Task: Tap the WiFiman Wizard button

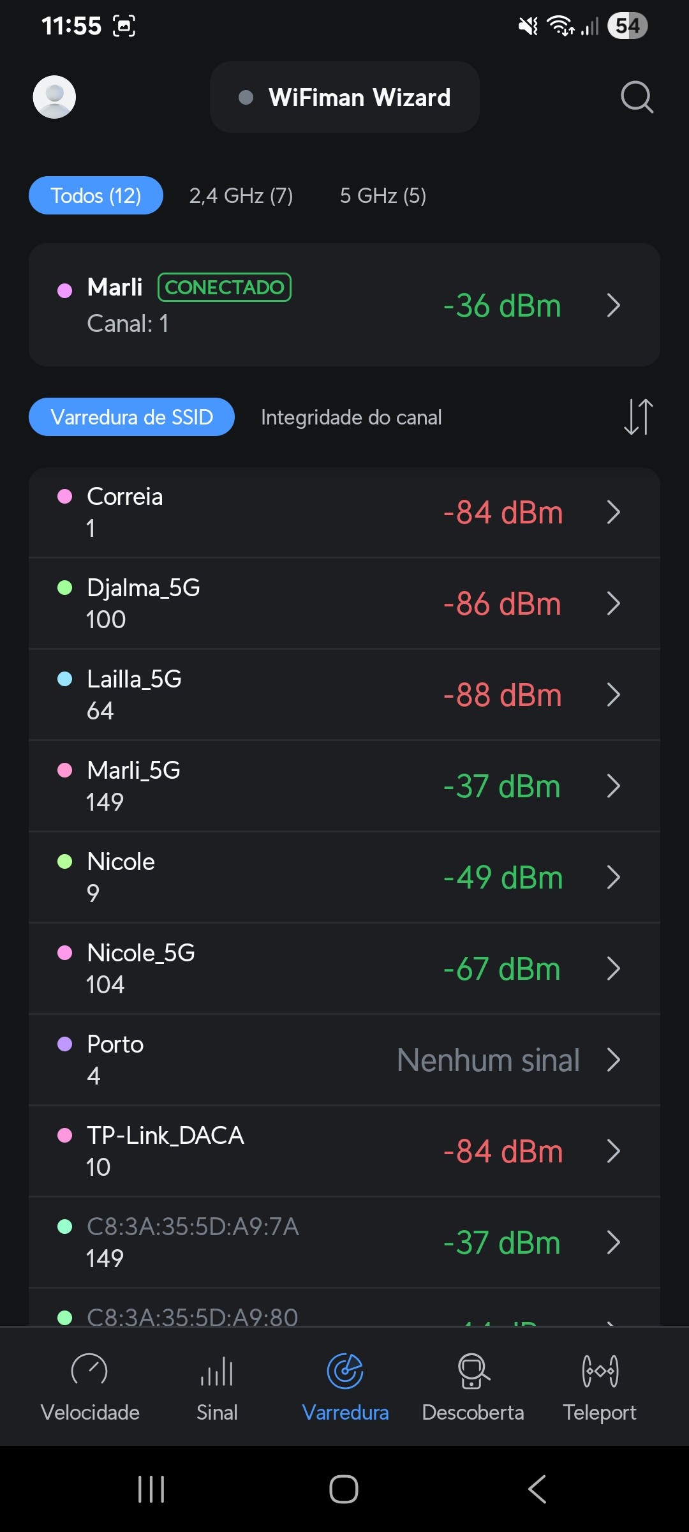Action: (344, 97)
